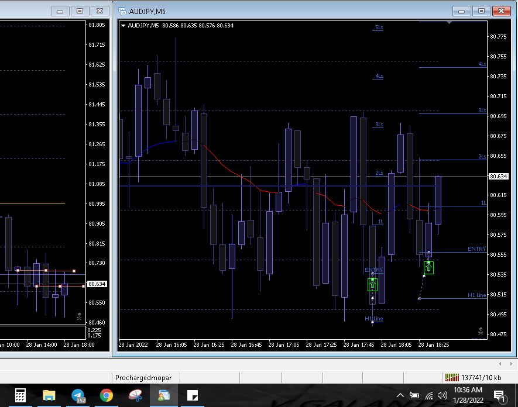Open the notification center
This screenshot has width=518, height=407.
[x=499, y=396]
